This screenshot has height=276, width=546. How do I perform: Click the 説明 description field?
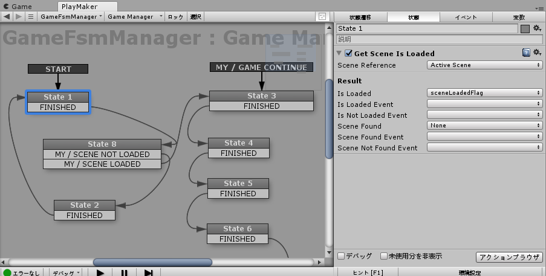coord(439,39)
